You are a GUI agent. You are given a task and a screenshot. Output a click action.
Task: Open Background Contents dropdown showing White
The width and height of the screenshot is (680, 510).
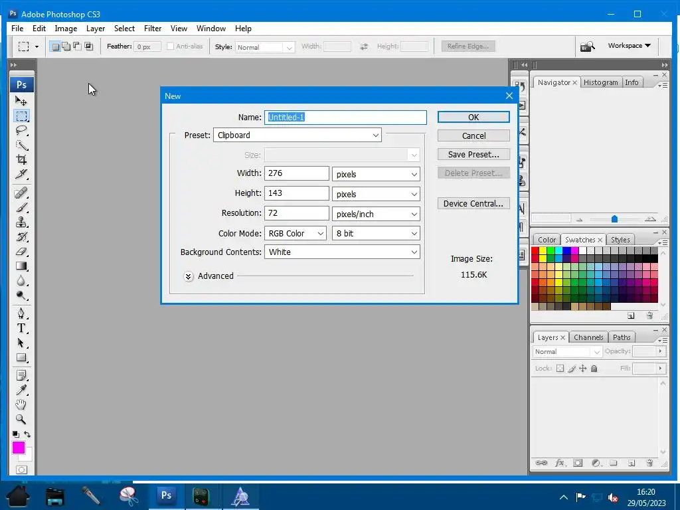click(x=342, y=252)
